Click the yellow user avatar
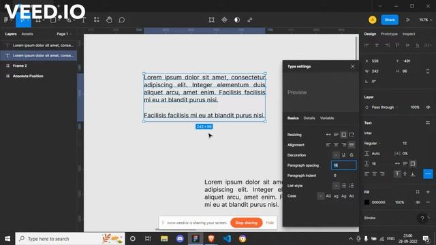The height and width of the screenshot is (245, 436). click(373, 20)
